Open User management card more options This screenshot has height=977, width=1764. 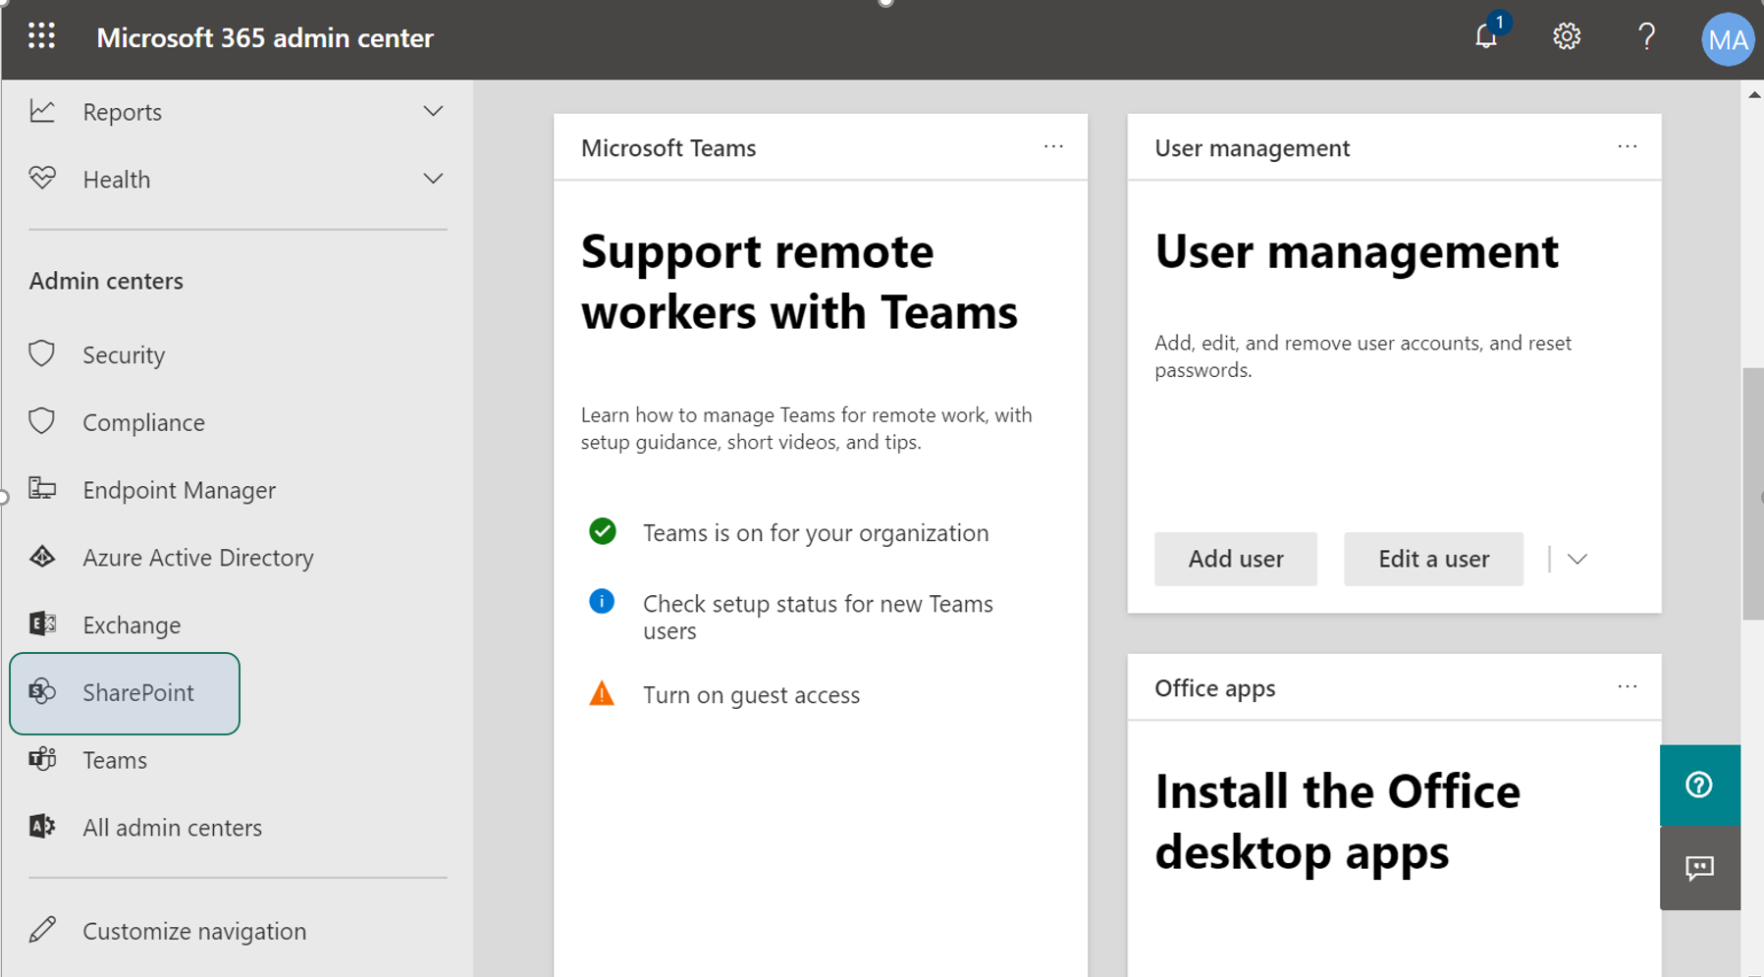pos(1627,146)
